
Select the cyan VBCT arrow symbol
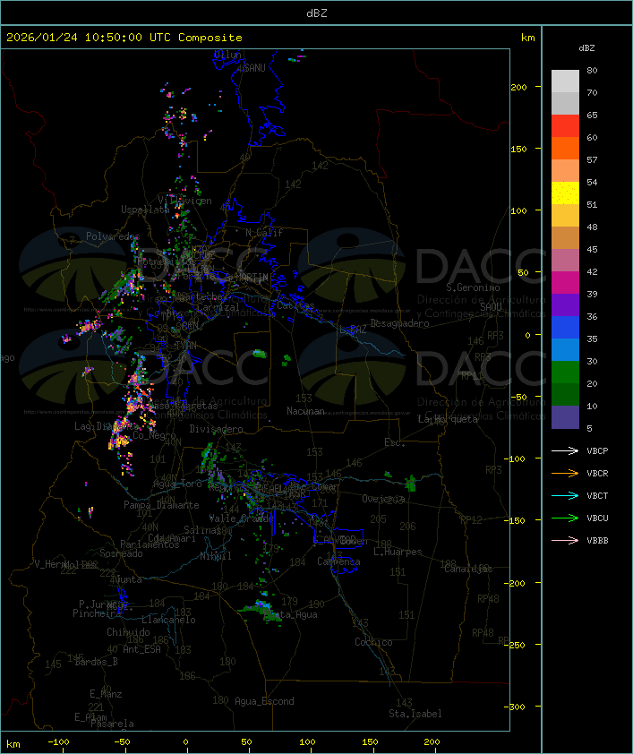click(565, 496)
